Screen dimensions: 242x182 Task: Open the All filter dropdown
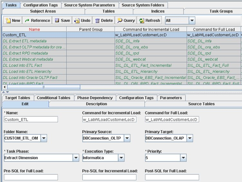pos(192,20)
